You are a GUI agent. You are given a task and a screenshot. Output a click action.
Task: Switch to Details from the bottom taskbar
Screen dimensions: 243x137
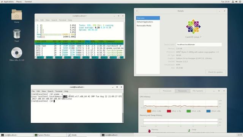pos(84,135)
